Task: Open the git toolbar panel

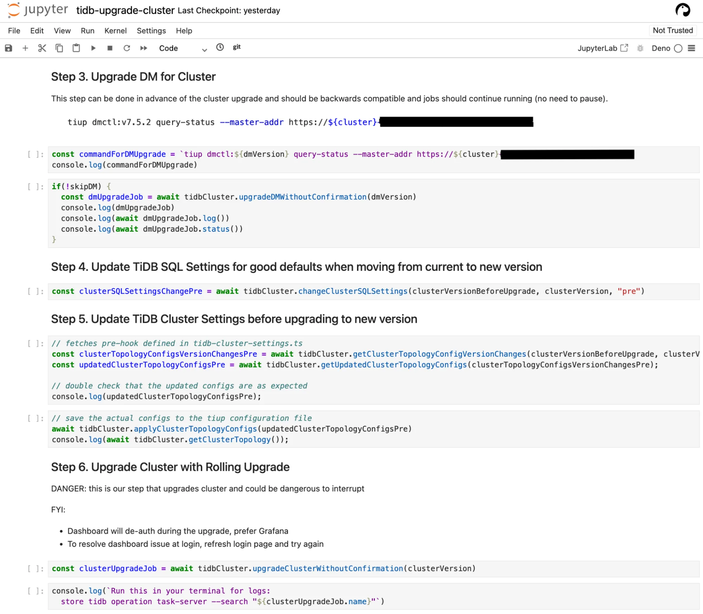Action: (x=237, y=47)
